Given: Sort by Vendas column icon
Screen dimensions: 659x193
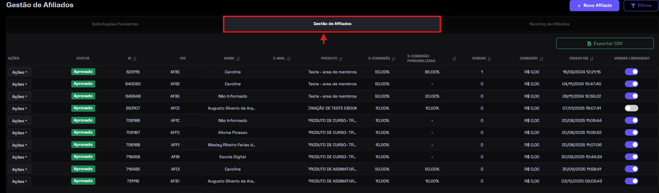Looking at the screenshot, I should point(489,58).
